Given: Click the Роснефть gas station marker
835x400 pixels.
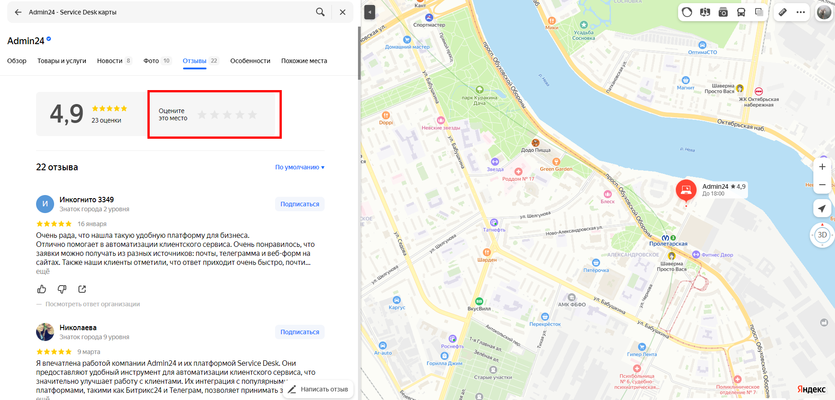Looking at the screenshot, I should (453, 339).
